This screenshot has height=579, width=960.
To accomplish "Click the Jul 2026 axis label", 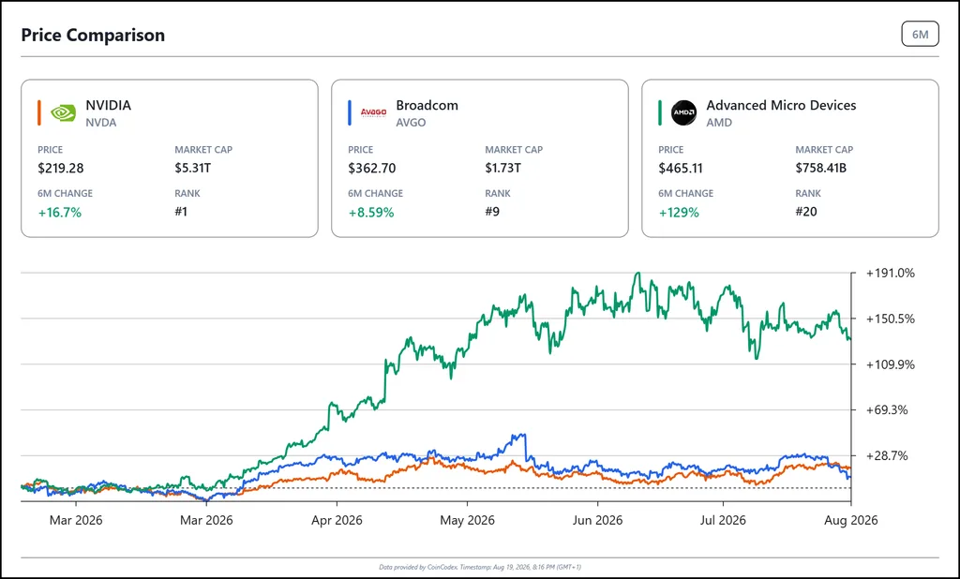I will click(x=723, y=520).
